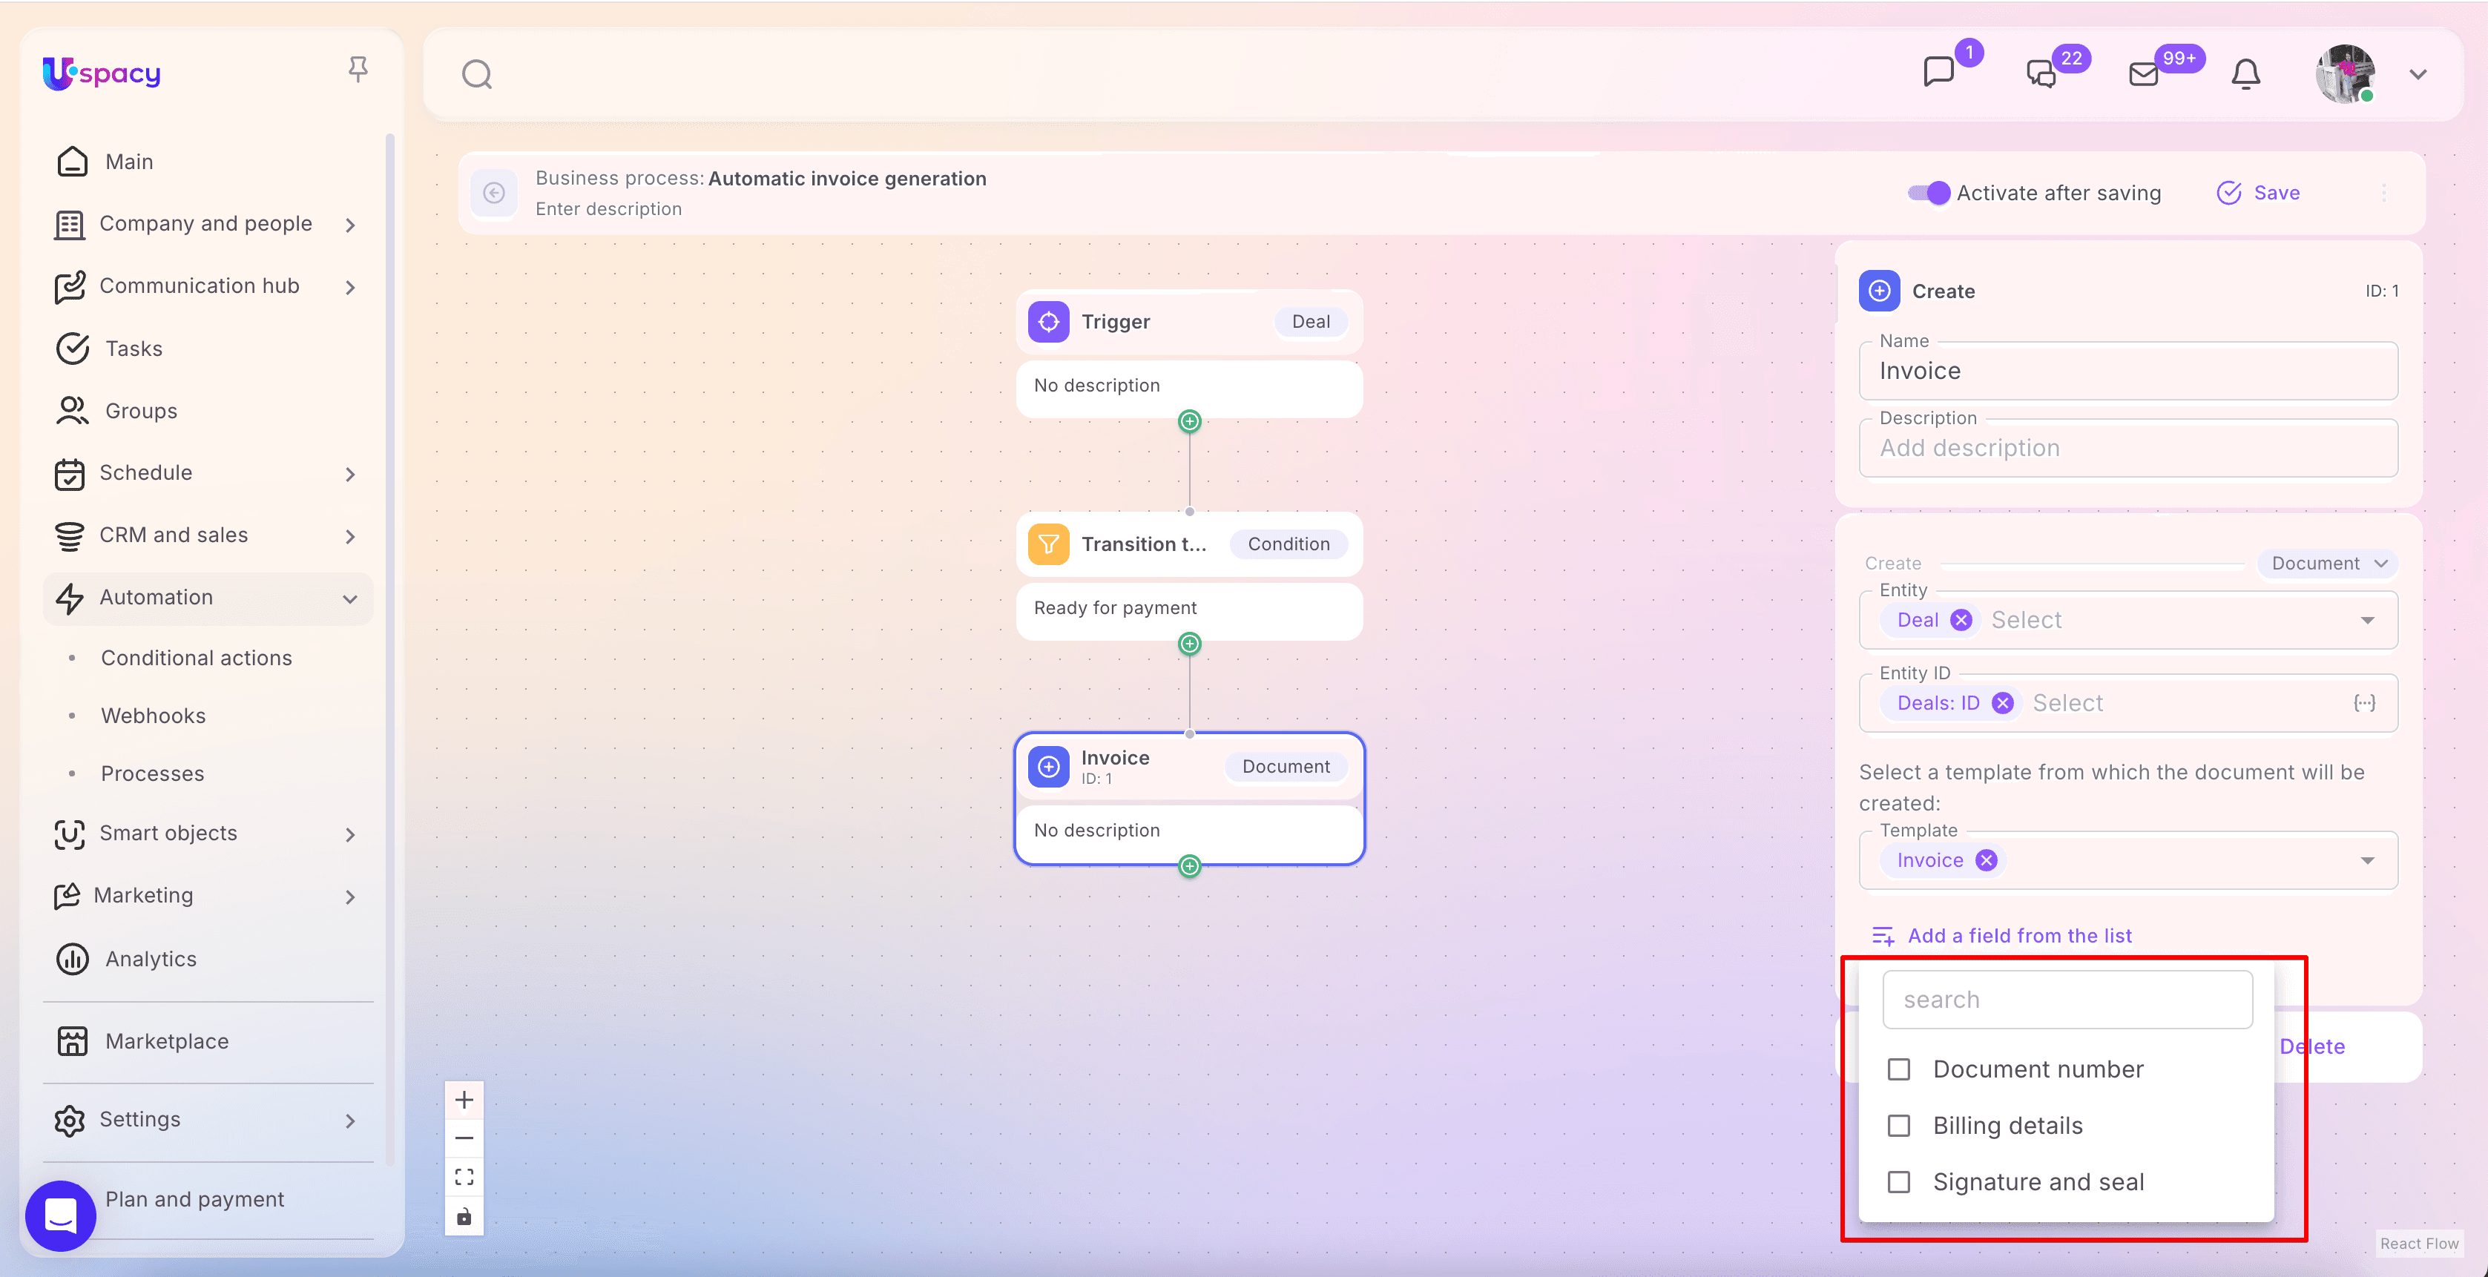2488x1277 pixels.
Task: Click the field search input box
Action: tap(2067, 1000)
